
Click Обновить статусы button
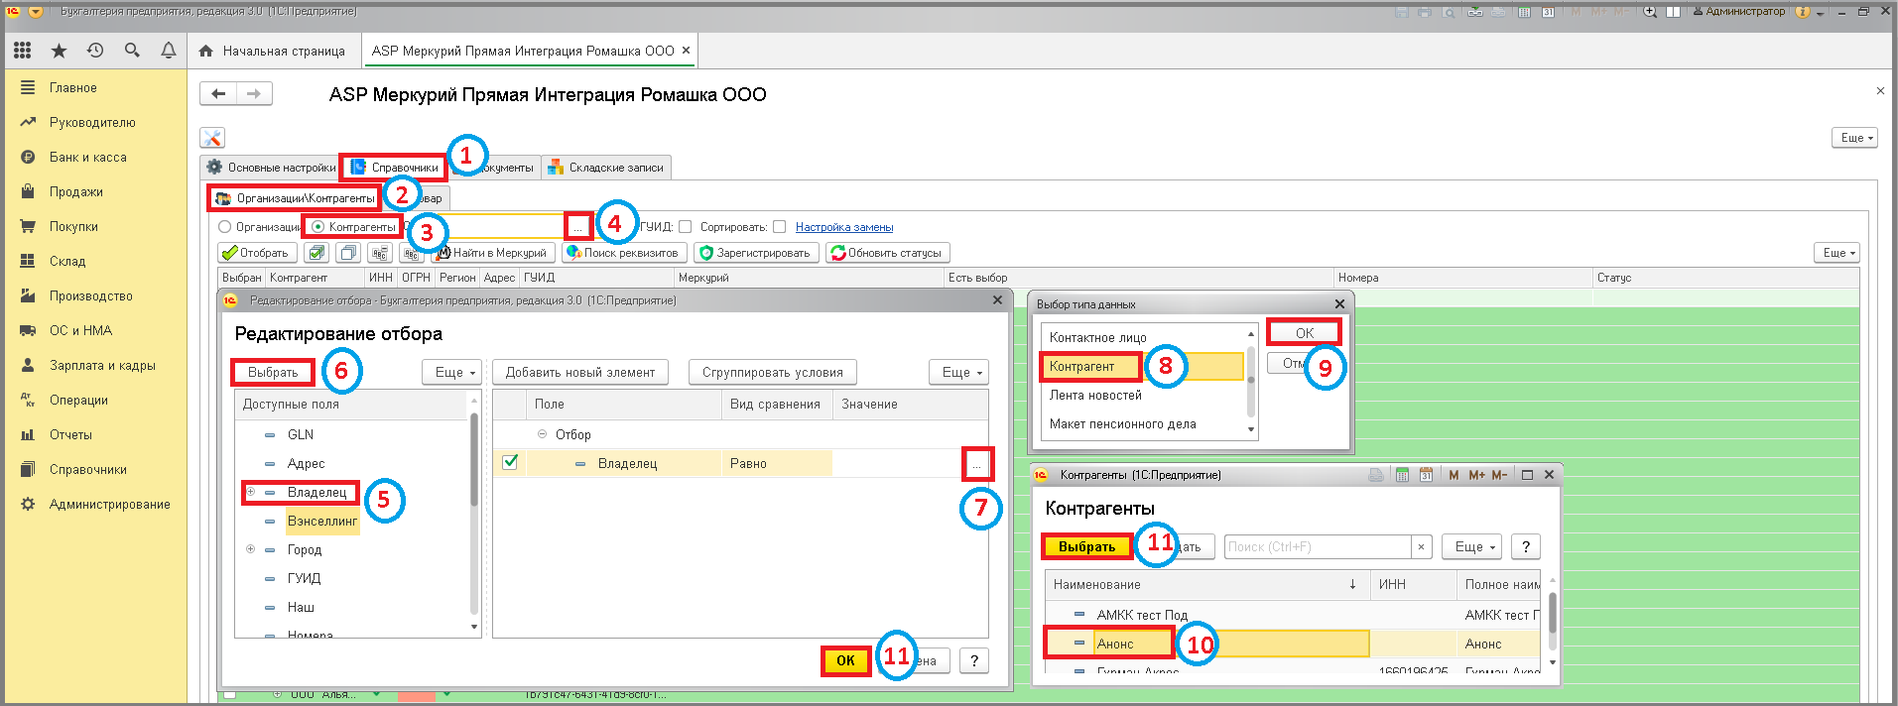point(887,253)
